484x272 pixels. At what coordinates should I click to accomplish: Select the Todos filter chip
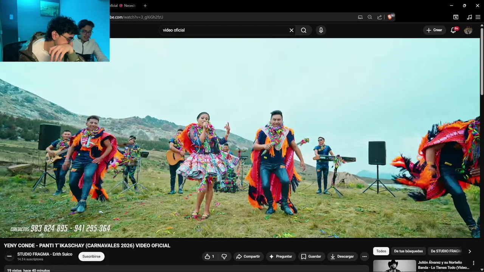tap(381, 251)
